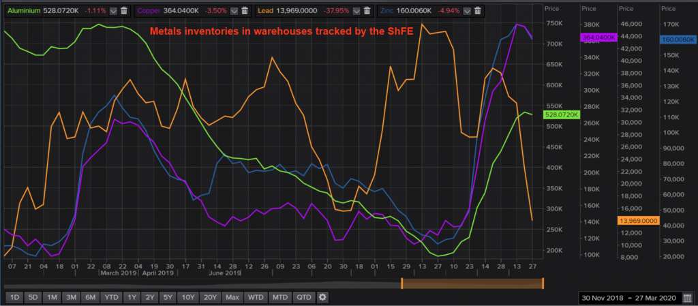Pick the QTD period button
The width and height of the screenshot is (698, 306).
coord(304,297)
